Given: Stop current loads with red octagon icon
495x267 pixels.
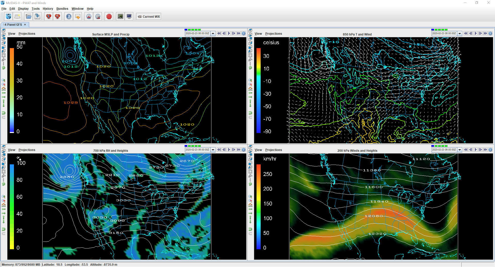Looking at the screenshot, I should click(x=109, y=16).
